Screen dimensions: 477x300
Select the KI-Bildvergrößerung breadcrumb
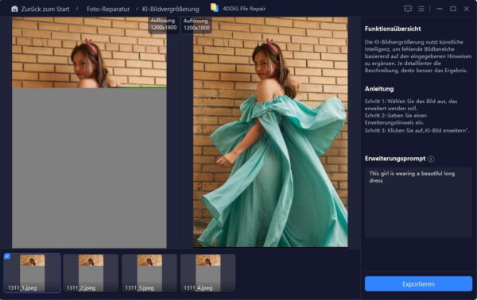[x=171, y=9]
